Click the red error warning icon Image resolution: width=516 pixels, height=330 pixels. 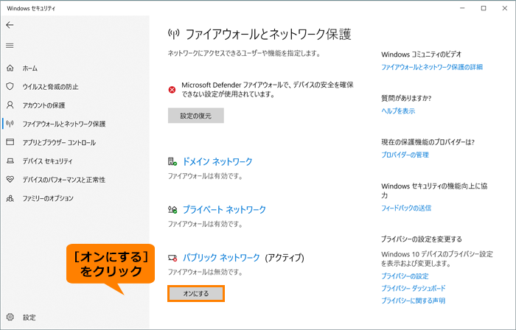point(172,90)
